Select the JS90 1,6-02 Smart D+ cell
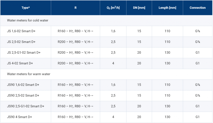The image size is (213, 123). pos(26,85)
